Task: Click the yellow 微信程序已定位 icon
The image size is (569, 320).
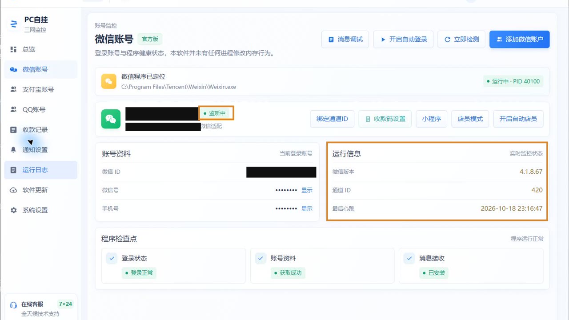Action: click(109, 81)
